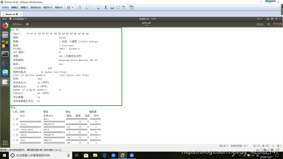Open Microsoft Edge from the taskbar
The width and height of the screenshot is (283, 159).
[x=104, y=155]
